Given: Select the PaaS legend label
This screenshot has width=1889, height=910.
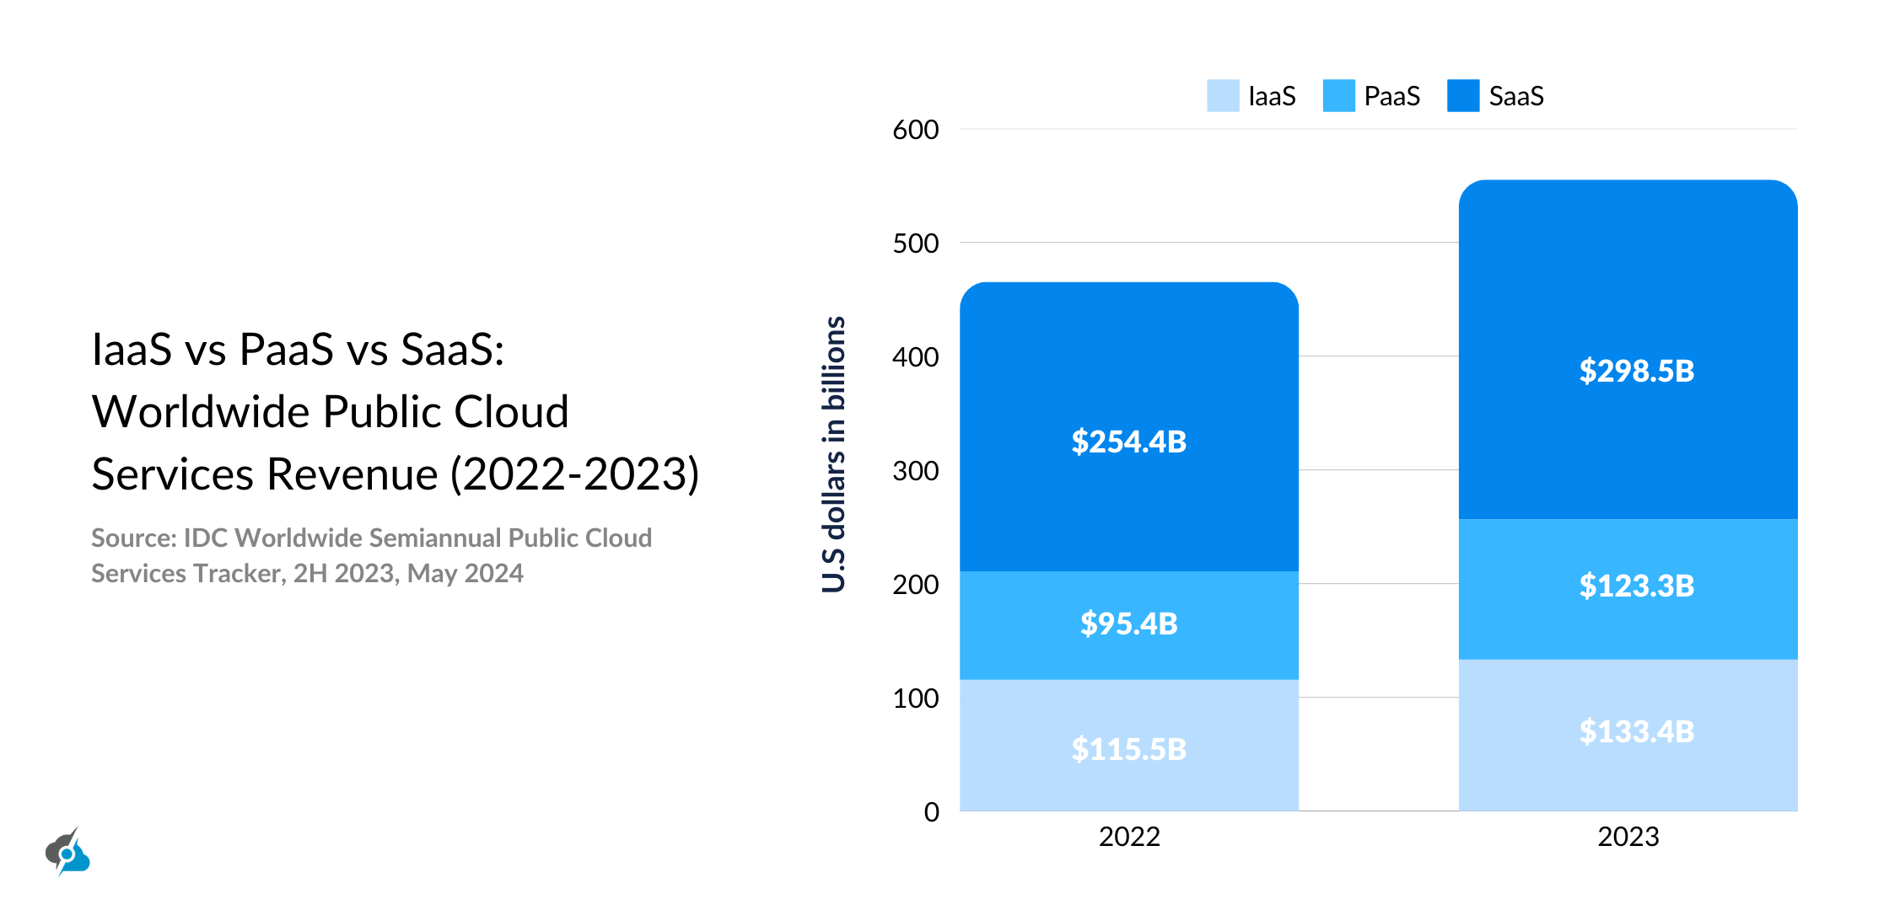Looking at the screenshot, I should coord(1391,96).
